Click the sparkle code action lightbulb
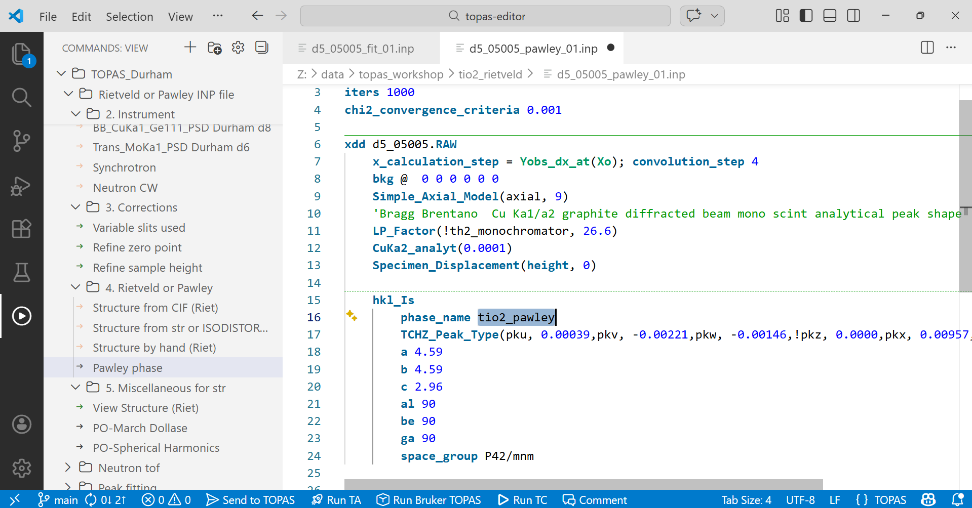This screenshot has width=972, height=508. pos(352,316)
